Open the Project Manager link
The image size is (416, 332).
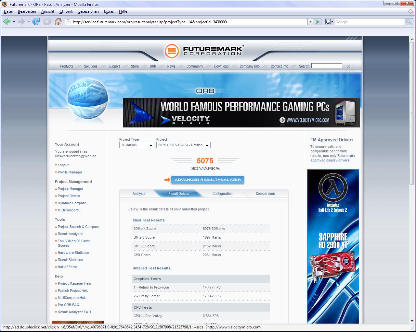click(71, 189)
